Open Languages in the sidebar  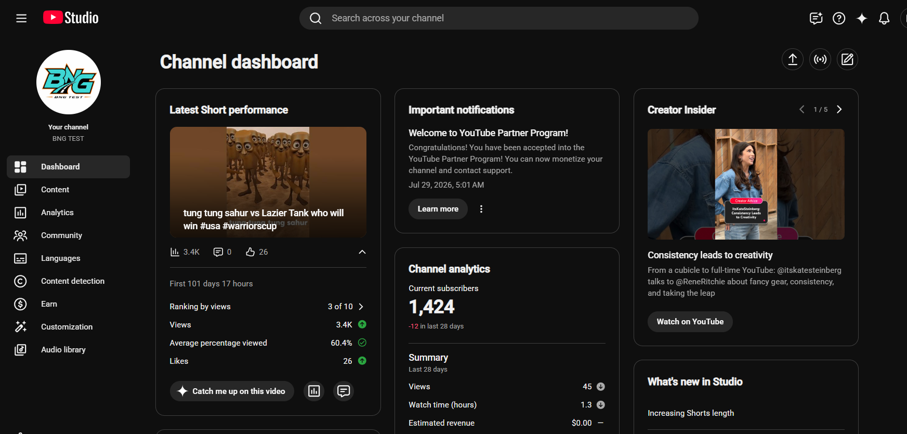point(69,258)
